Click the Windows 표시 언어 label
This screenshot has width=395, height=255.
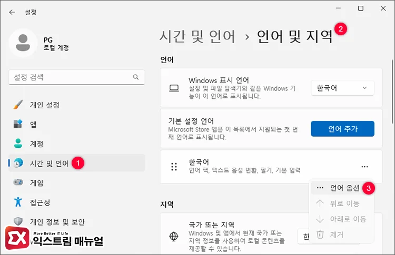[x=219, y=80]
